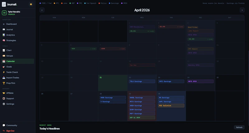Click the Jobs legend dot
249x133 pixels.
62,3
